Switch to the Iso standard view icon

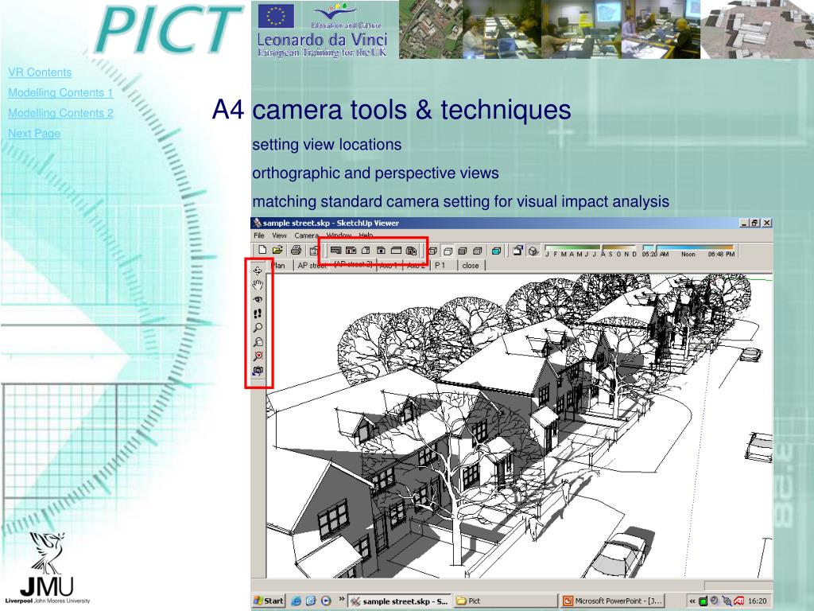point(411,251)
